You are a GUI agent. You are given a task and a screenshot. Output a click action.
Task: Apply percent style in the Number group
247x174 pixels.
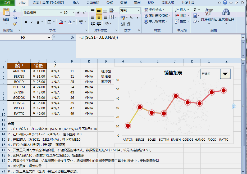(131, 17)
